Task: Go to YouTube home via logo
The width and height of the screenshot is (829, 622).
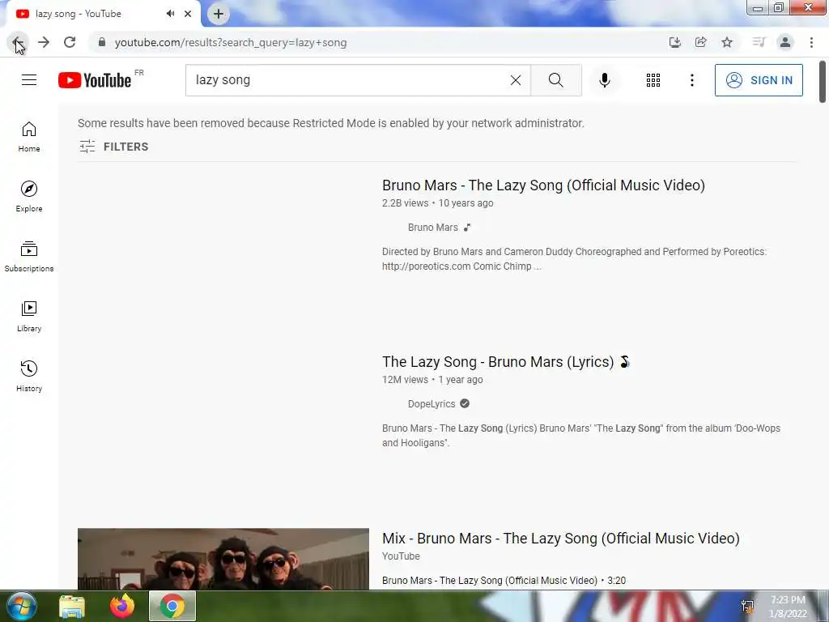Action: [95, 80]
